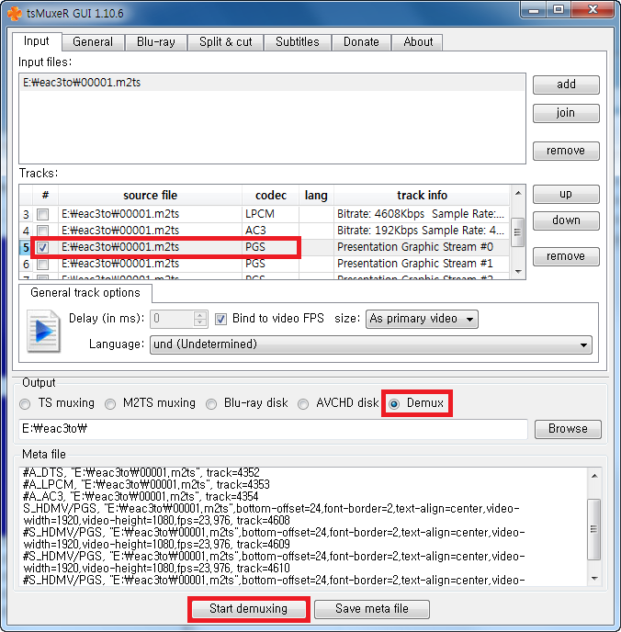Click the add input file button
The width and height of the screenshot is (621, 632).
tap(566, 85)
